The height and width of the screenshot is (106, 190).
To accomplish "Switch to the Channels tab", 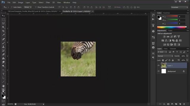I will pyautogui.click(x=173, y=49).
